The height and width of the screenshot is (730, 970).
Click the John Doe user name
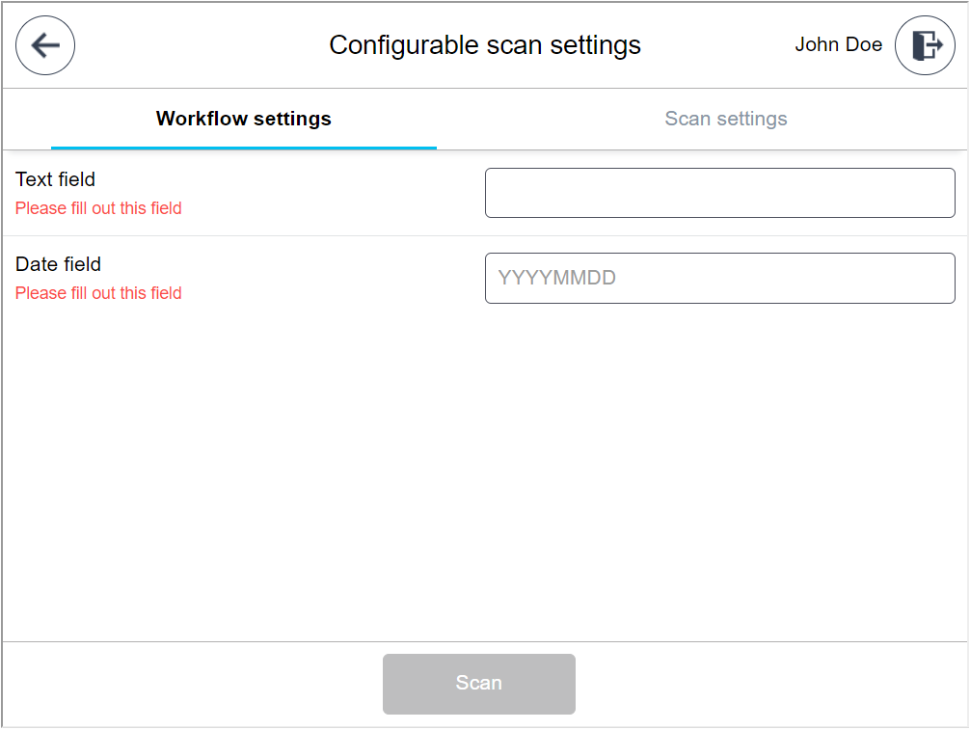pyautogui.click(x=838, y=44)
